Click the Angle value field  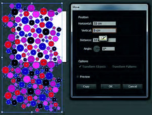click(x=108, y=49)
